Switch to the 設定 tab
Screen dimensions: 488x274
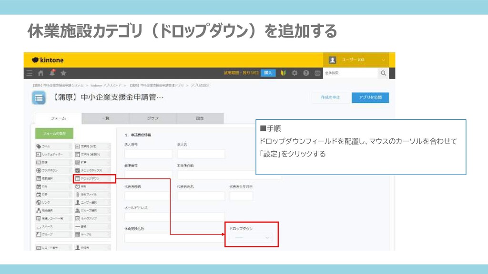point(200,118)
